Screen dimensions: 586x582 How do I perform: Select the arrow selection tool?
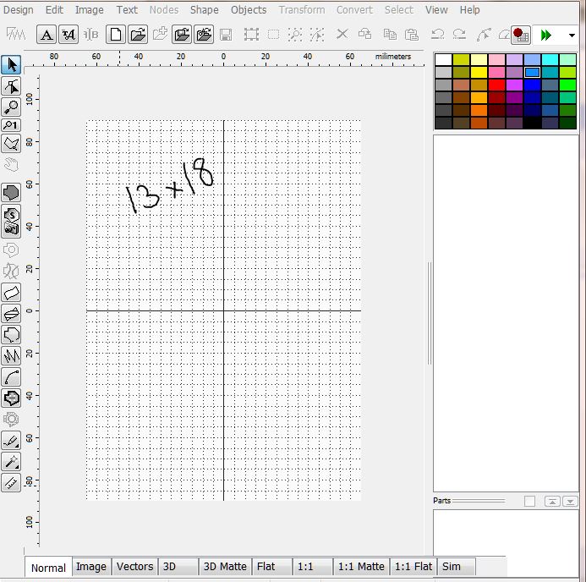(x=11, y=65)
